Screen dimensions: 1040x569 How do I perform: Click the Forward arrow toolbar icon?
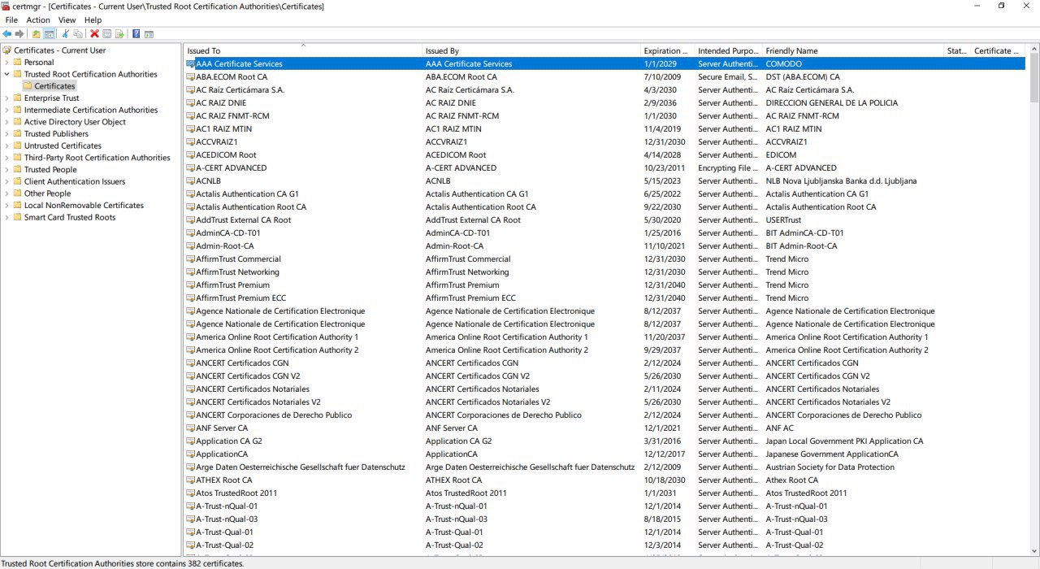click(x=19, y=34)
